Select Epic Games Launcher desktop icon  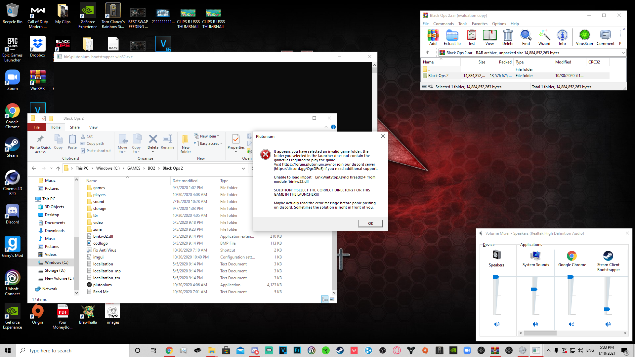click(x=12, y=49)
